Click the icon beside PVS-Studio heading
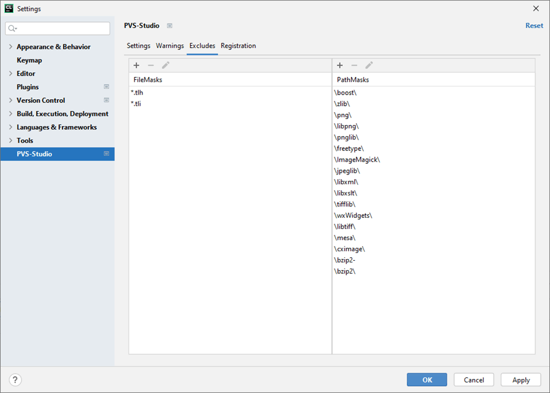 click(x=170, y=26)
